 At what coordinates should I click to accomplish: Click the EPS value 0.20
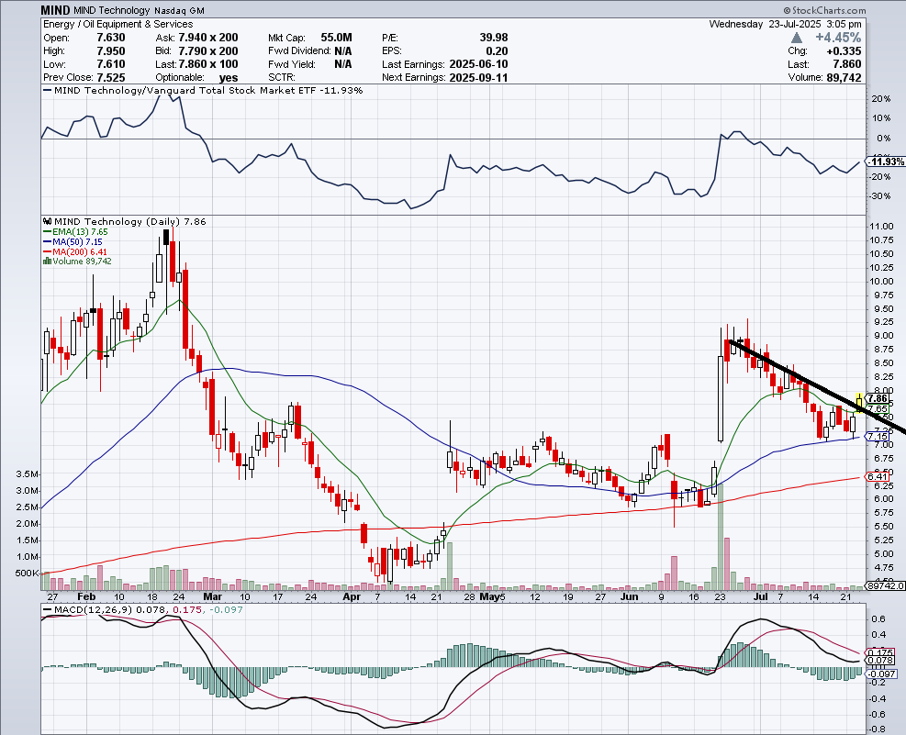(497, 50)
